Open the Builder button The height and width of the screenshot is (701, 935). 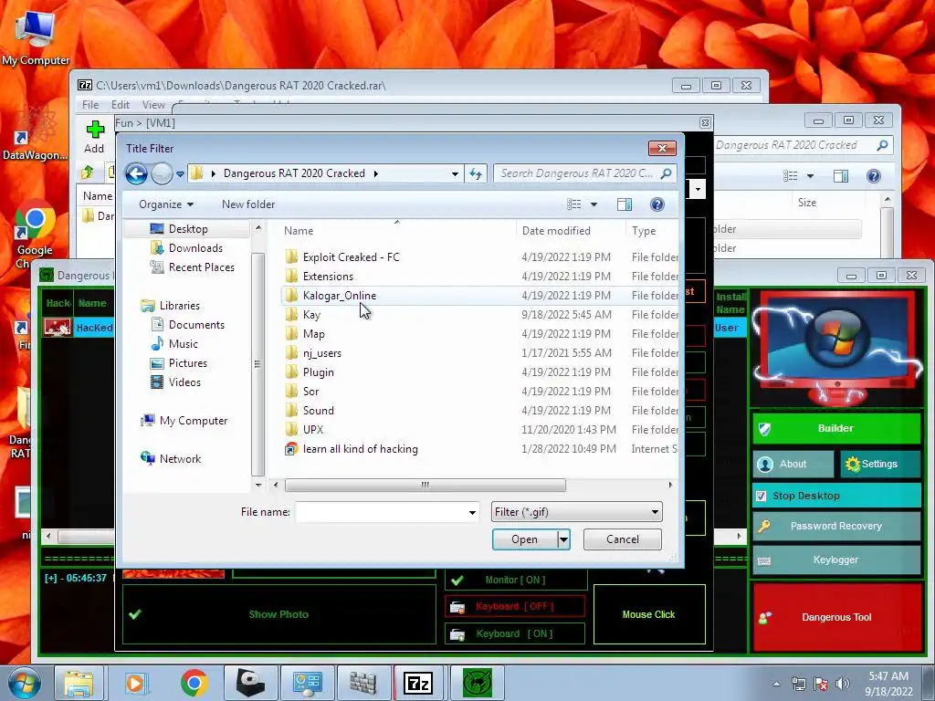pyautogui.click(x=836, y=429)
